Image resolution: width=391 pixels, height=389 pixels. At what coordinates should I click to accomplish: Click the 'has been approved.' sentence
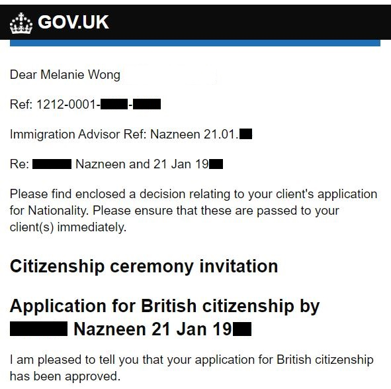[x=65, y=376]
